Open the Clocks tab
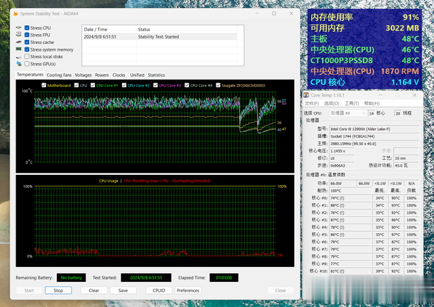This screenshot has height=307, width=434. 119,75
